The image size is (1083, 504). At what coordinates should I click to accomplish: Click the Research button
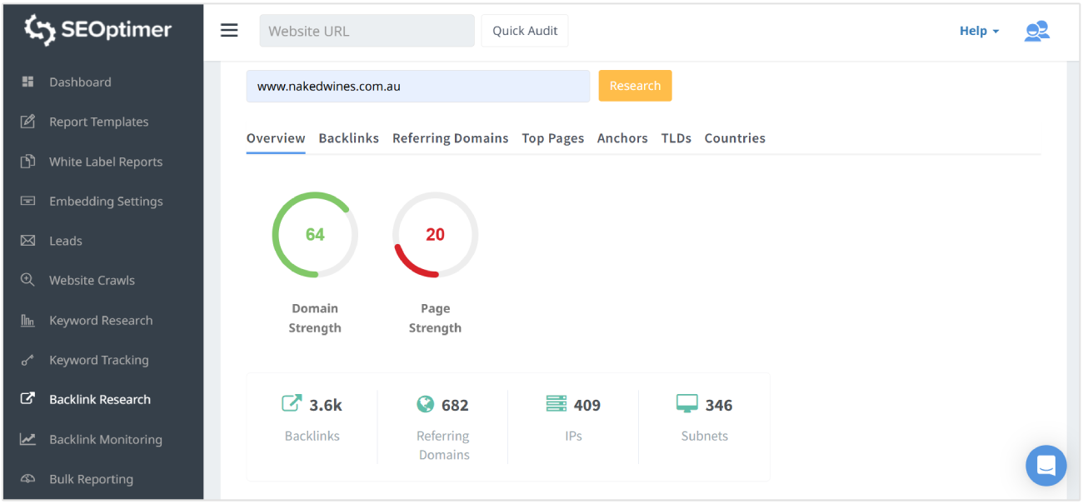coord(635,85)
